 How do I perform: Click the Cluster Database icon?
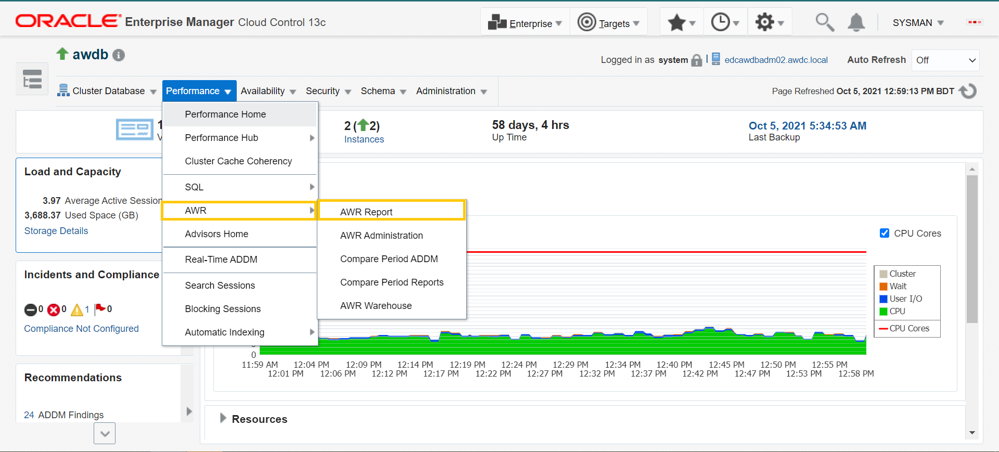click(63, 91)
